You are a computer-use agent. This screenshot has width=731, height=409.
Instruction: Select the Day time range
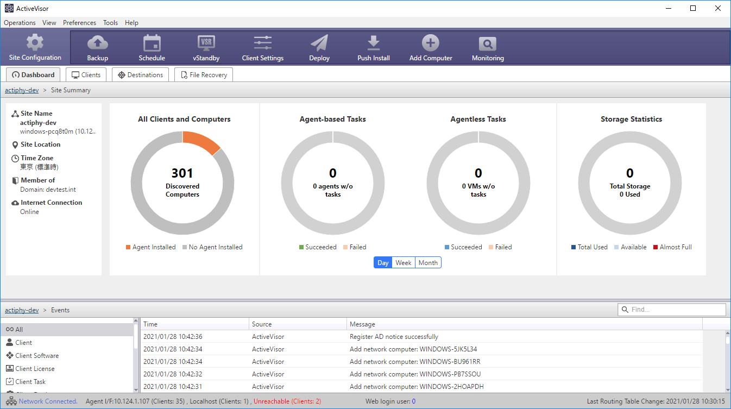[383, 263]
